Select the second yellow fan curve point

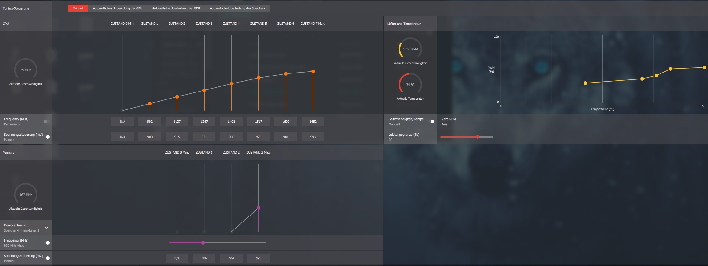(x=642, y=79)
